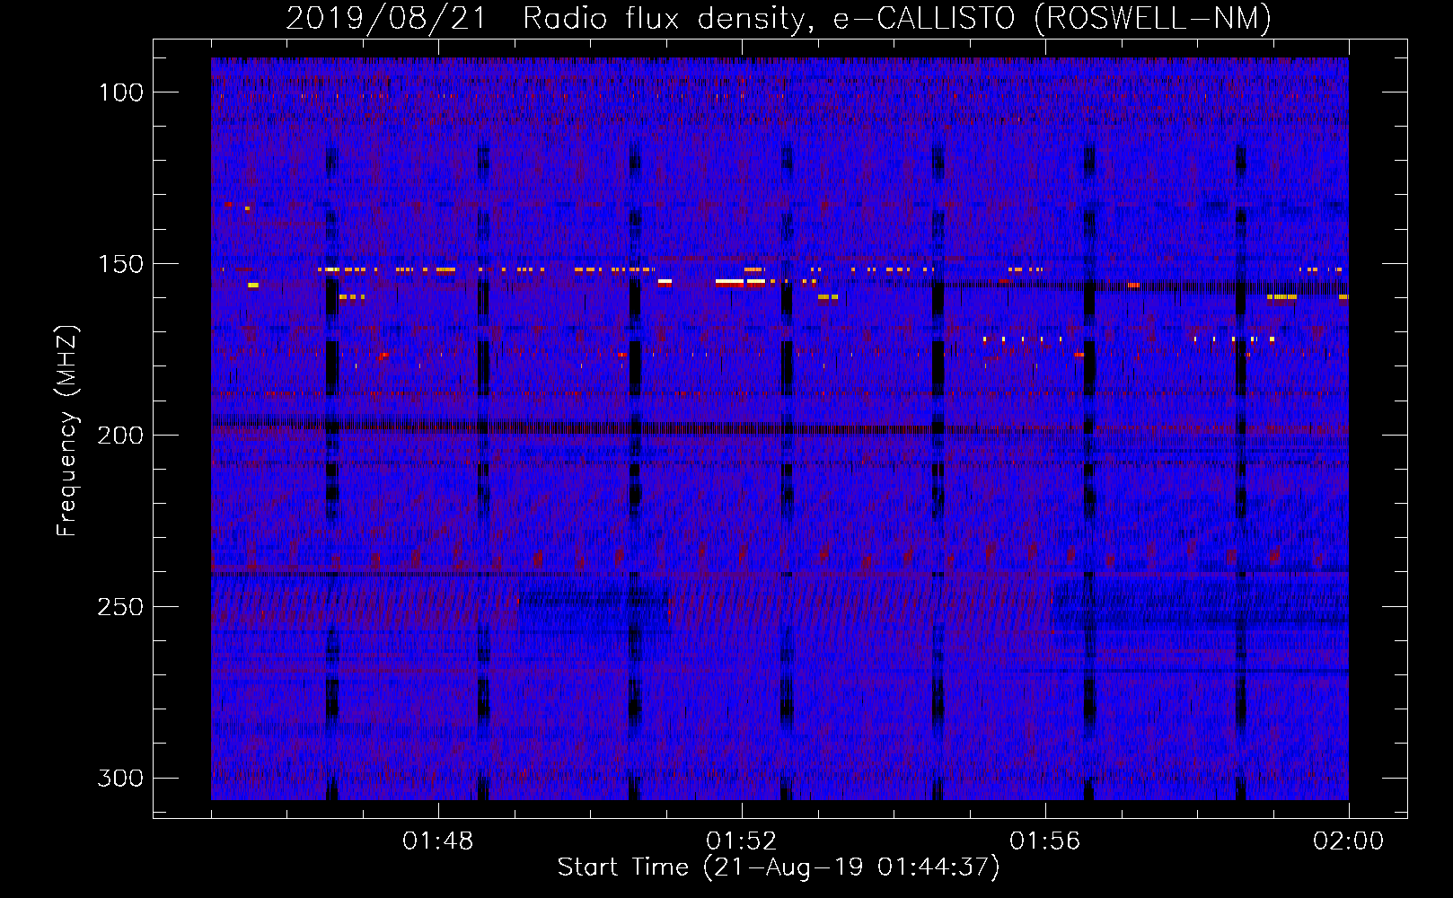Click the 100 frequency tick label
Screen dimensions: 1453x898
[120, 92]
